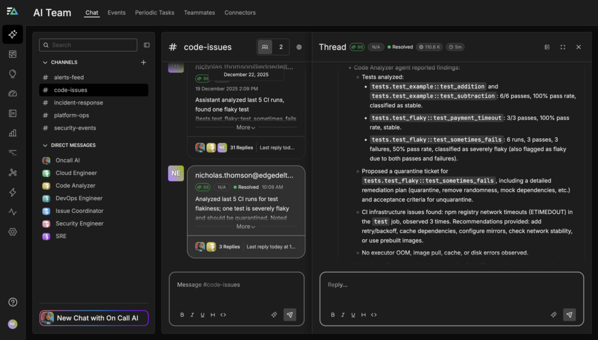Open the settings gear in left sidebar
The image size is (598, 340).
point(12,232)
